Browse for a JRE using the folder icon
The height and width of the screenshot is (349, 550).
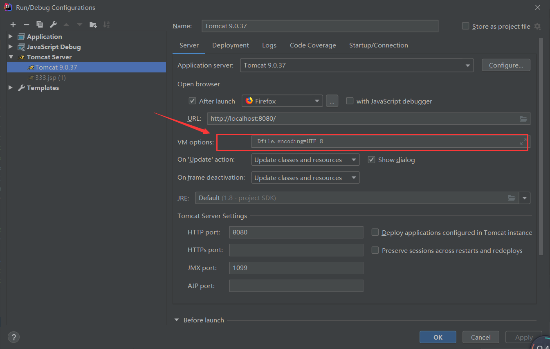[x=512, y=198]
